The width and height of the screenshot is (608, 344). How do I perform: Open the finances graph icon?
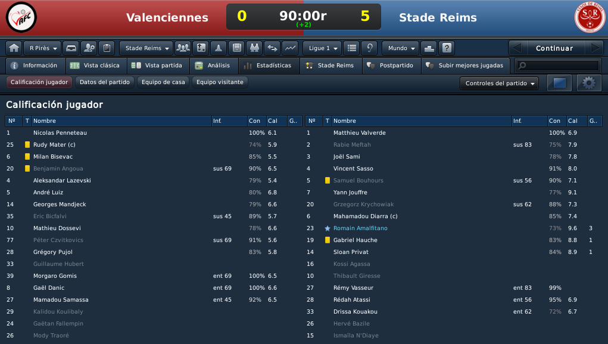pyautogui.click(x=291, y=48)
